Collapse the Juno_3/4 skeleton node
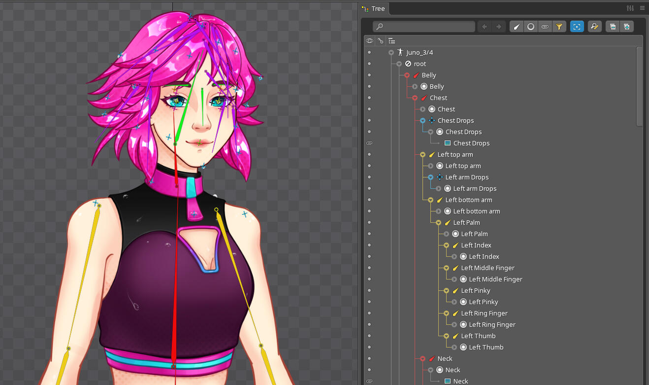Viewport: 649px width, 385px height. click(391, 53)
